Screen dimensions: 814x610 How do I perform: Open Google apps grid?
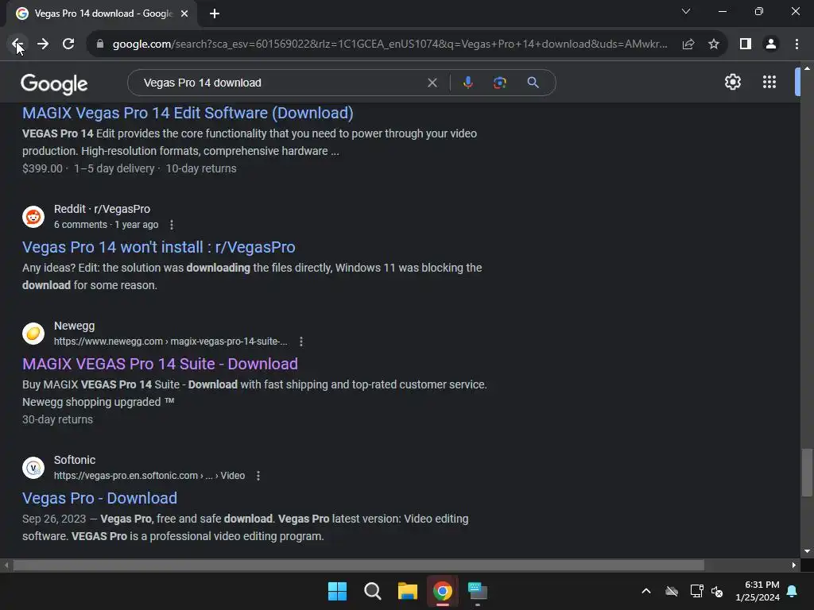[x=769, y=82]
